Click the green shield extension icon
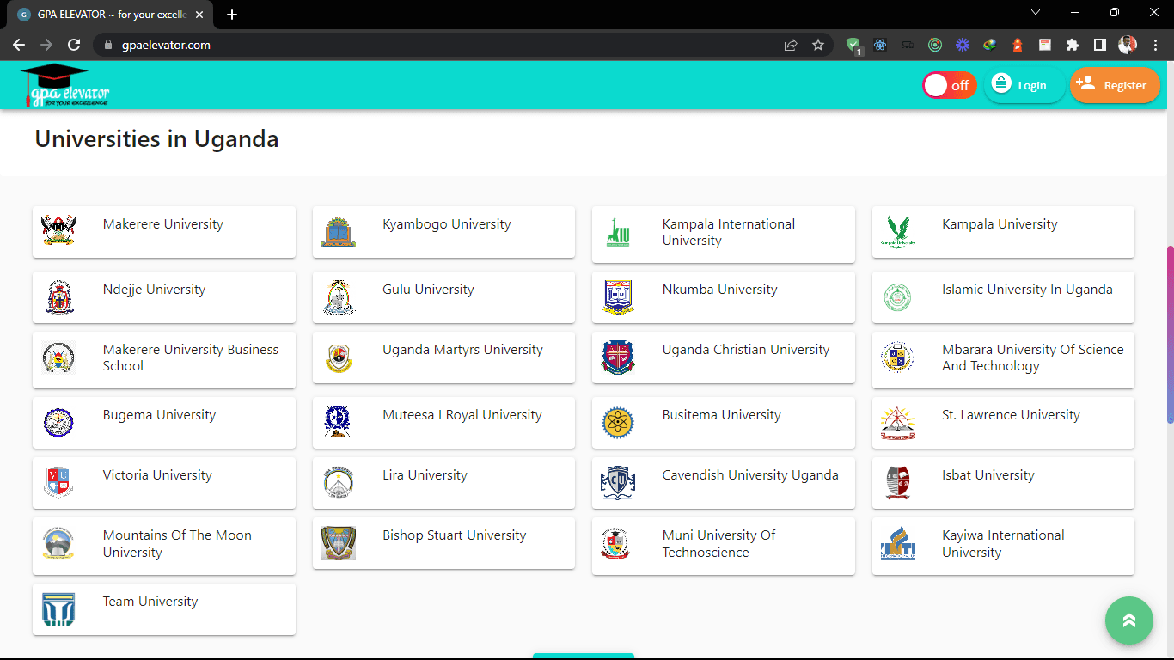The height and width of the screenshot is (660, 1174). (x=853, y=46)
